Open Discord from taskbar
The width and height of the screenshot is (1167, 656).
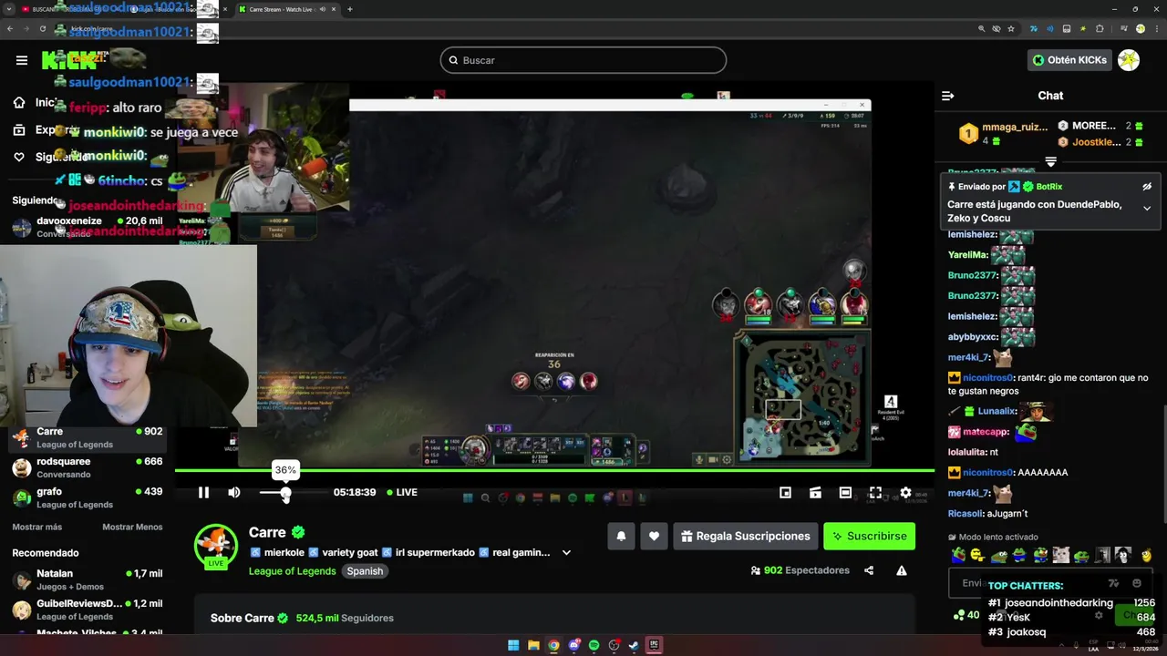click(573, 646)
